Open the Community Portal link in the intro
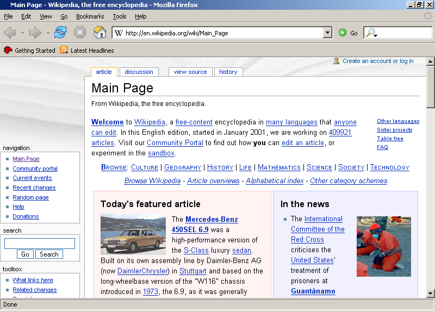435x312 pixels. click(x=175, y=142)
